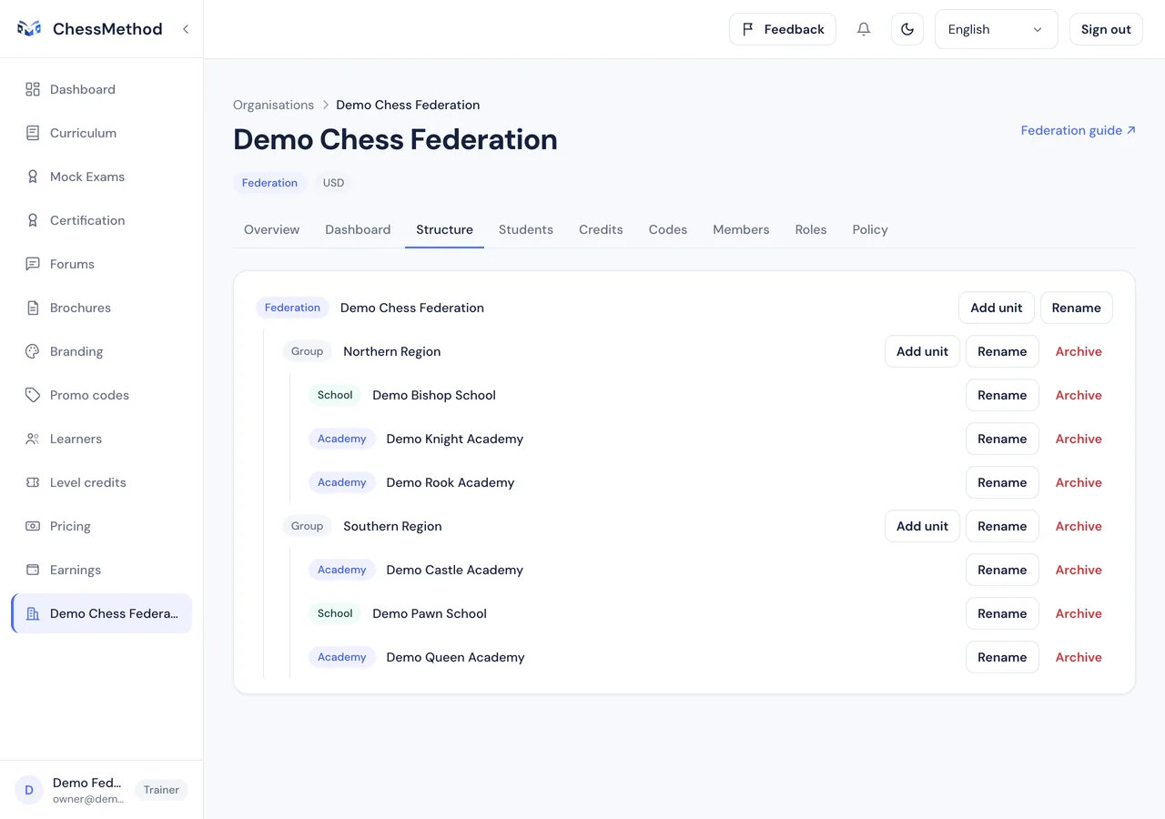Archive Demo Knight Academy

click(1079, 439)
